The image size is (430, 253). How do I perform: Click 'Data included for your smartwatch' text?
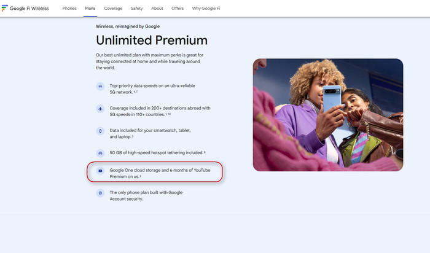(x=150, y=133)
